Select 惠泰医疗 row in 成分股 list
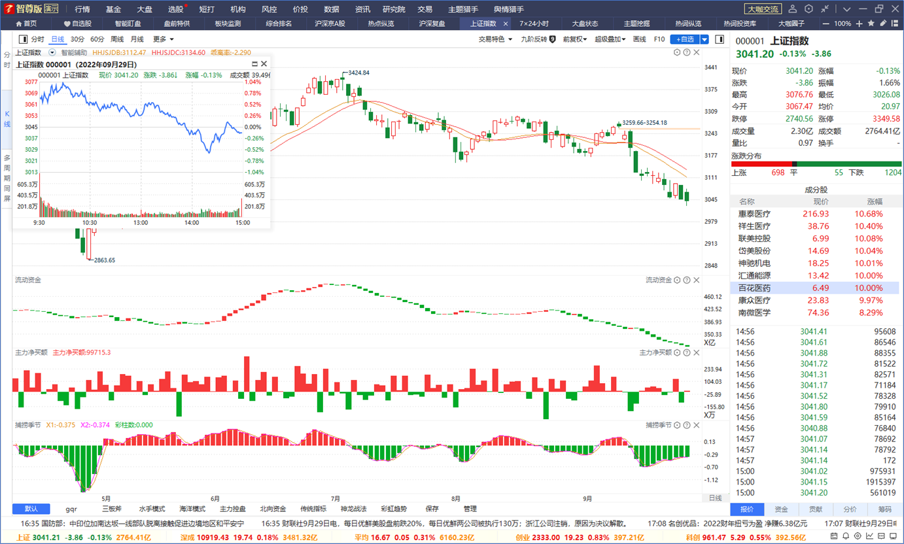904x544 pixels. click(814, 214)
